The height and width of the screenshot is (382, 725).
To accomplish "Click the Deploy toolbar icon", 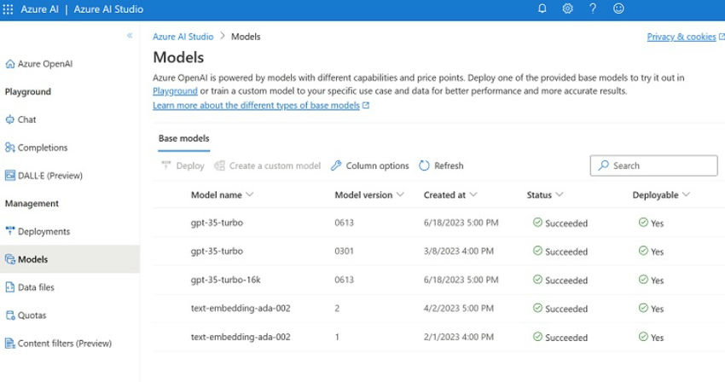I will click(166, 165).
